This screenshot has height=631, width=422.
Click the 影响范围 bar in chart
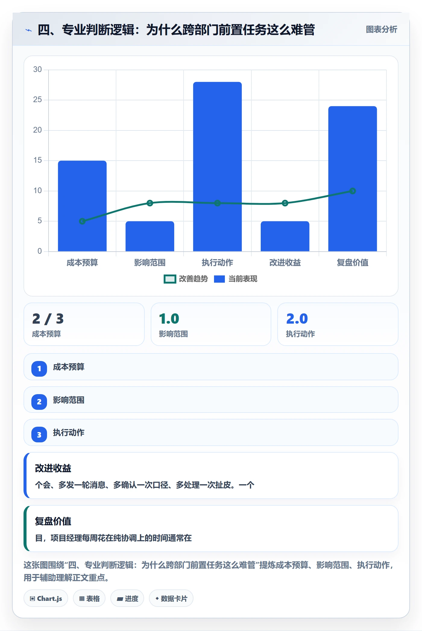[150, 236]
